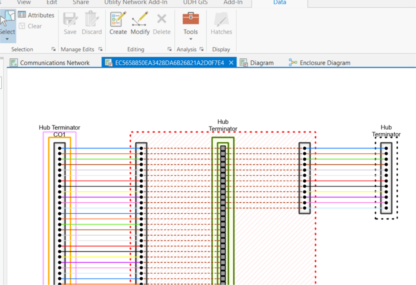Viewport: 416px width, 285px height.
Task: Select the orange-outlined CO1 connector column
Action: click(60, 211)
